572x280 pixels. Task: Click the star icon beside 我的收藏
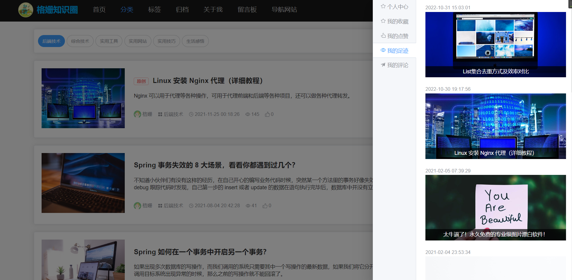[x=383, y=21]
